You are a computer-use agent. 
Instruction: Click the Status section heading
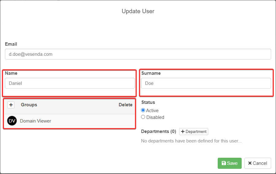click(x=148, y=102)
